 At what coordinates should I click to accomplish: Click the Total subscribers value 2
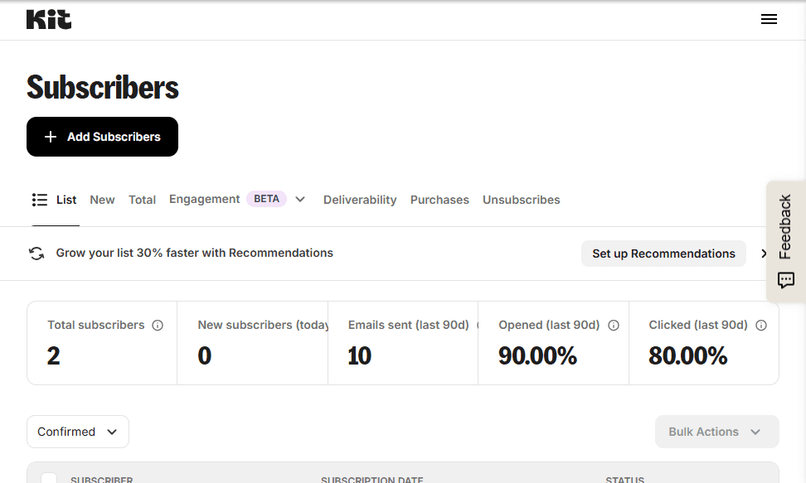pos(53,355)
